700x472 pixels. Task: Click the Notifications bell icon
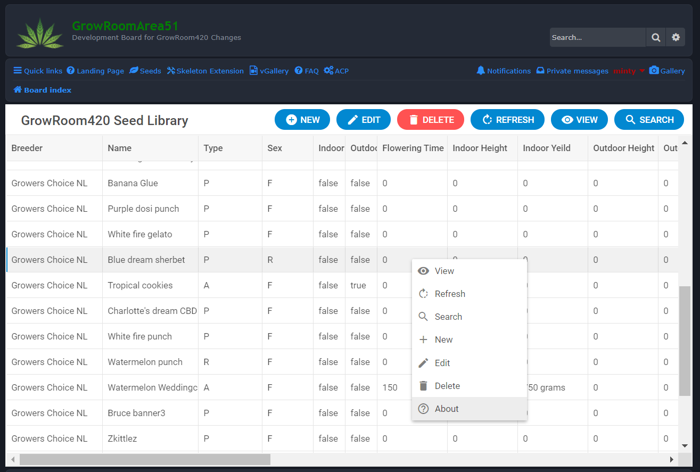pyautogui.click(x=481, y=71)
